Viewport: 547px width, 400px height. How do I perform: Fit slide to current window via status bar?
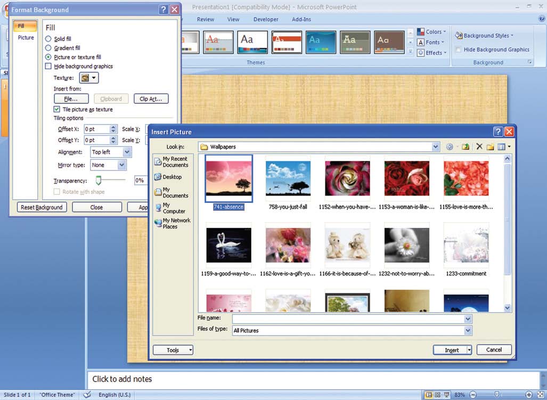[x=540, y=395]
